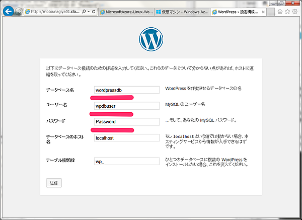Image resolution: width=302 pixels, height=220 pixels.
Task: Click the browser forward arrow button
Action: tap(19, 12)
